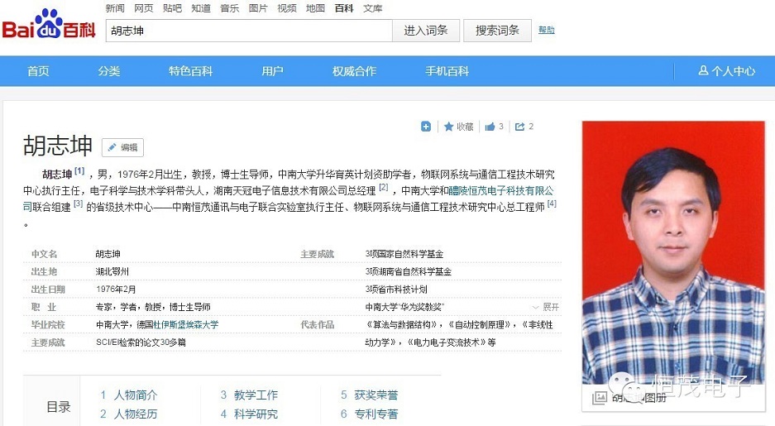Click the star 收藏 favorite icon
The width and height of the screenshot is (775, 426).
(x=449, y=127)
